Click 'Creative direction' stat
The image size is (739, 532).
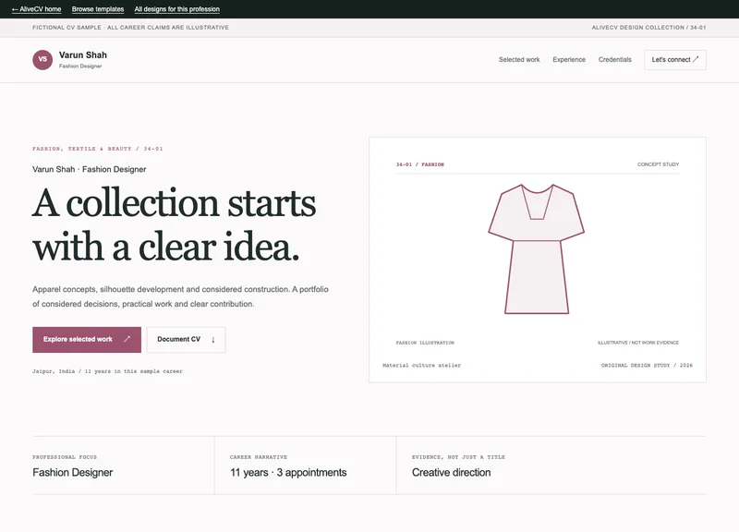click(x=451, y=473)
